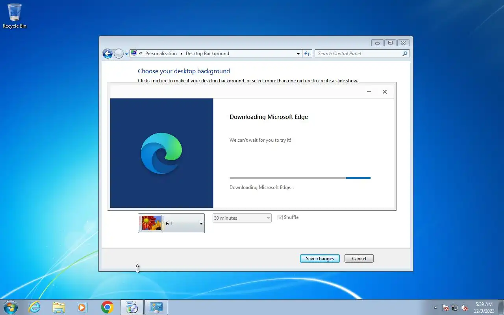Viewport: 504px width, 315px height.
Task: Click status text Downloading Microsoft Edge...
Action: tap(261, 187)
